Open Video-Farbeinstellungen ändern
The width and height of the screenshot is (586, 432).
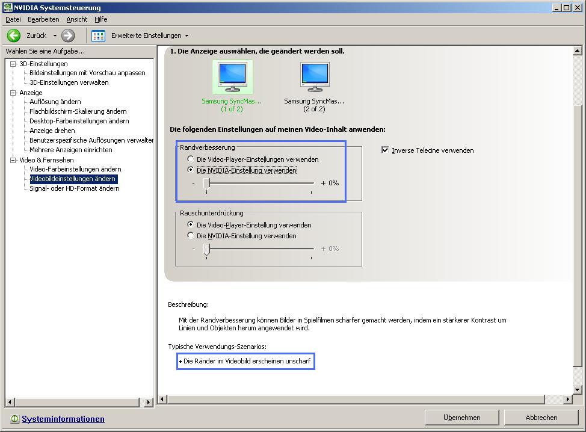click(x=75, y=169)
